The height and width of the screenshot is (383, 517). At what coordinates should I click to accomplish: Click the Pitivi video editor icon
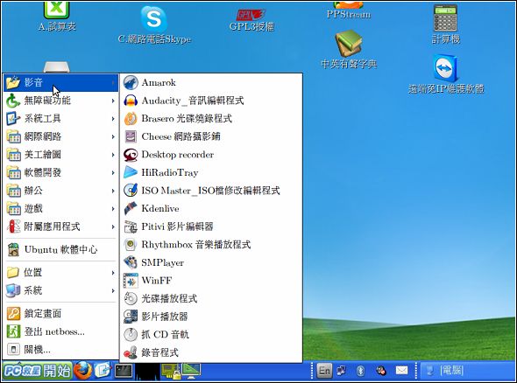(131, 226)
